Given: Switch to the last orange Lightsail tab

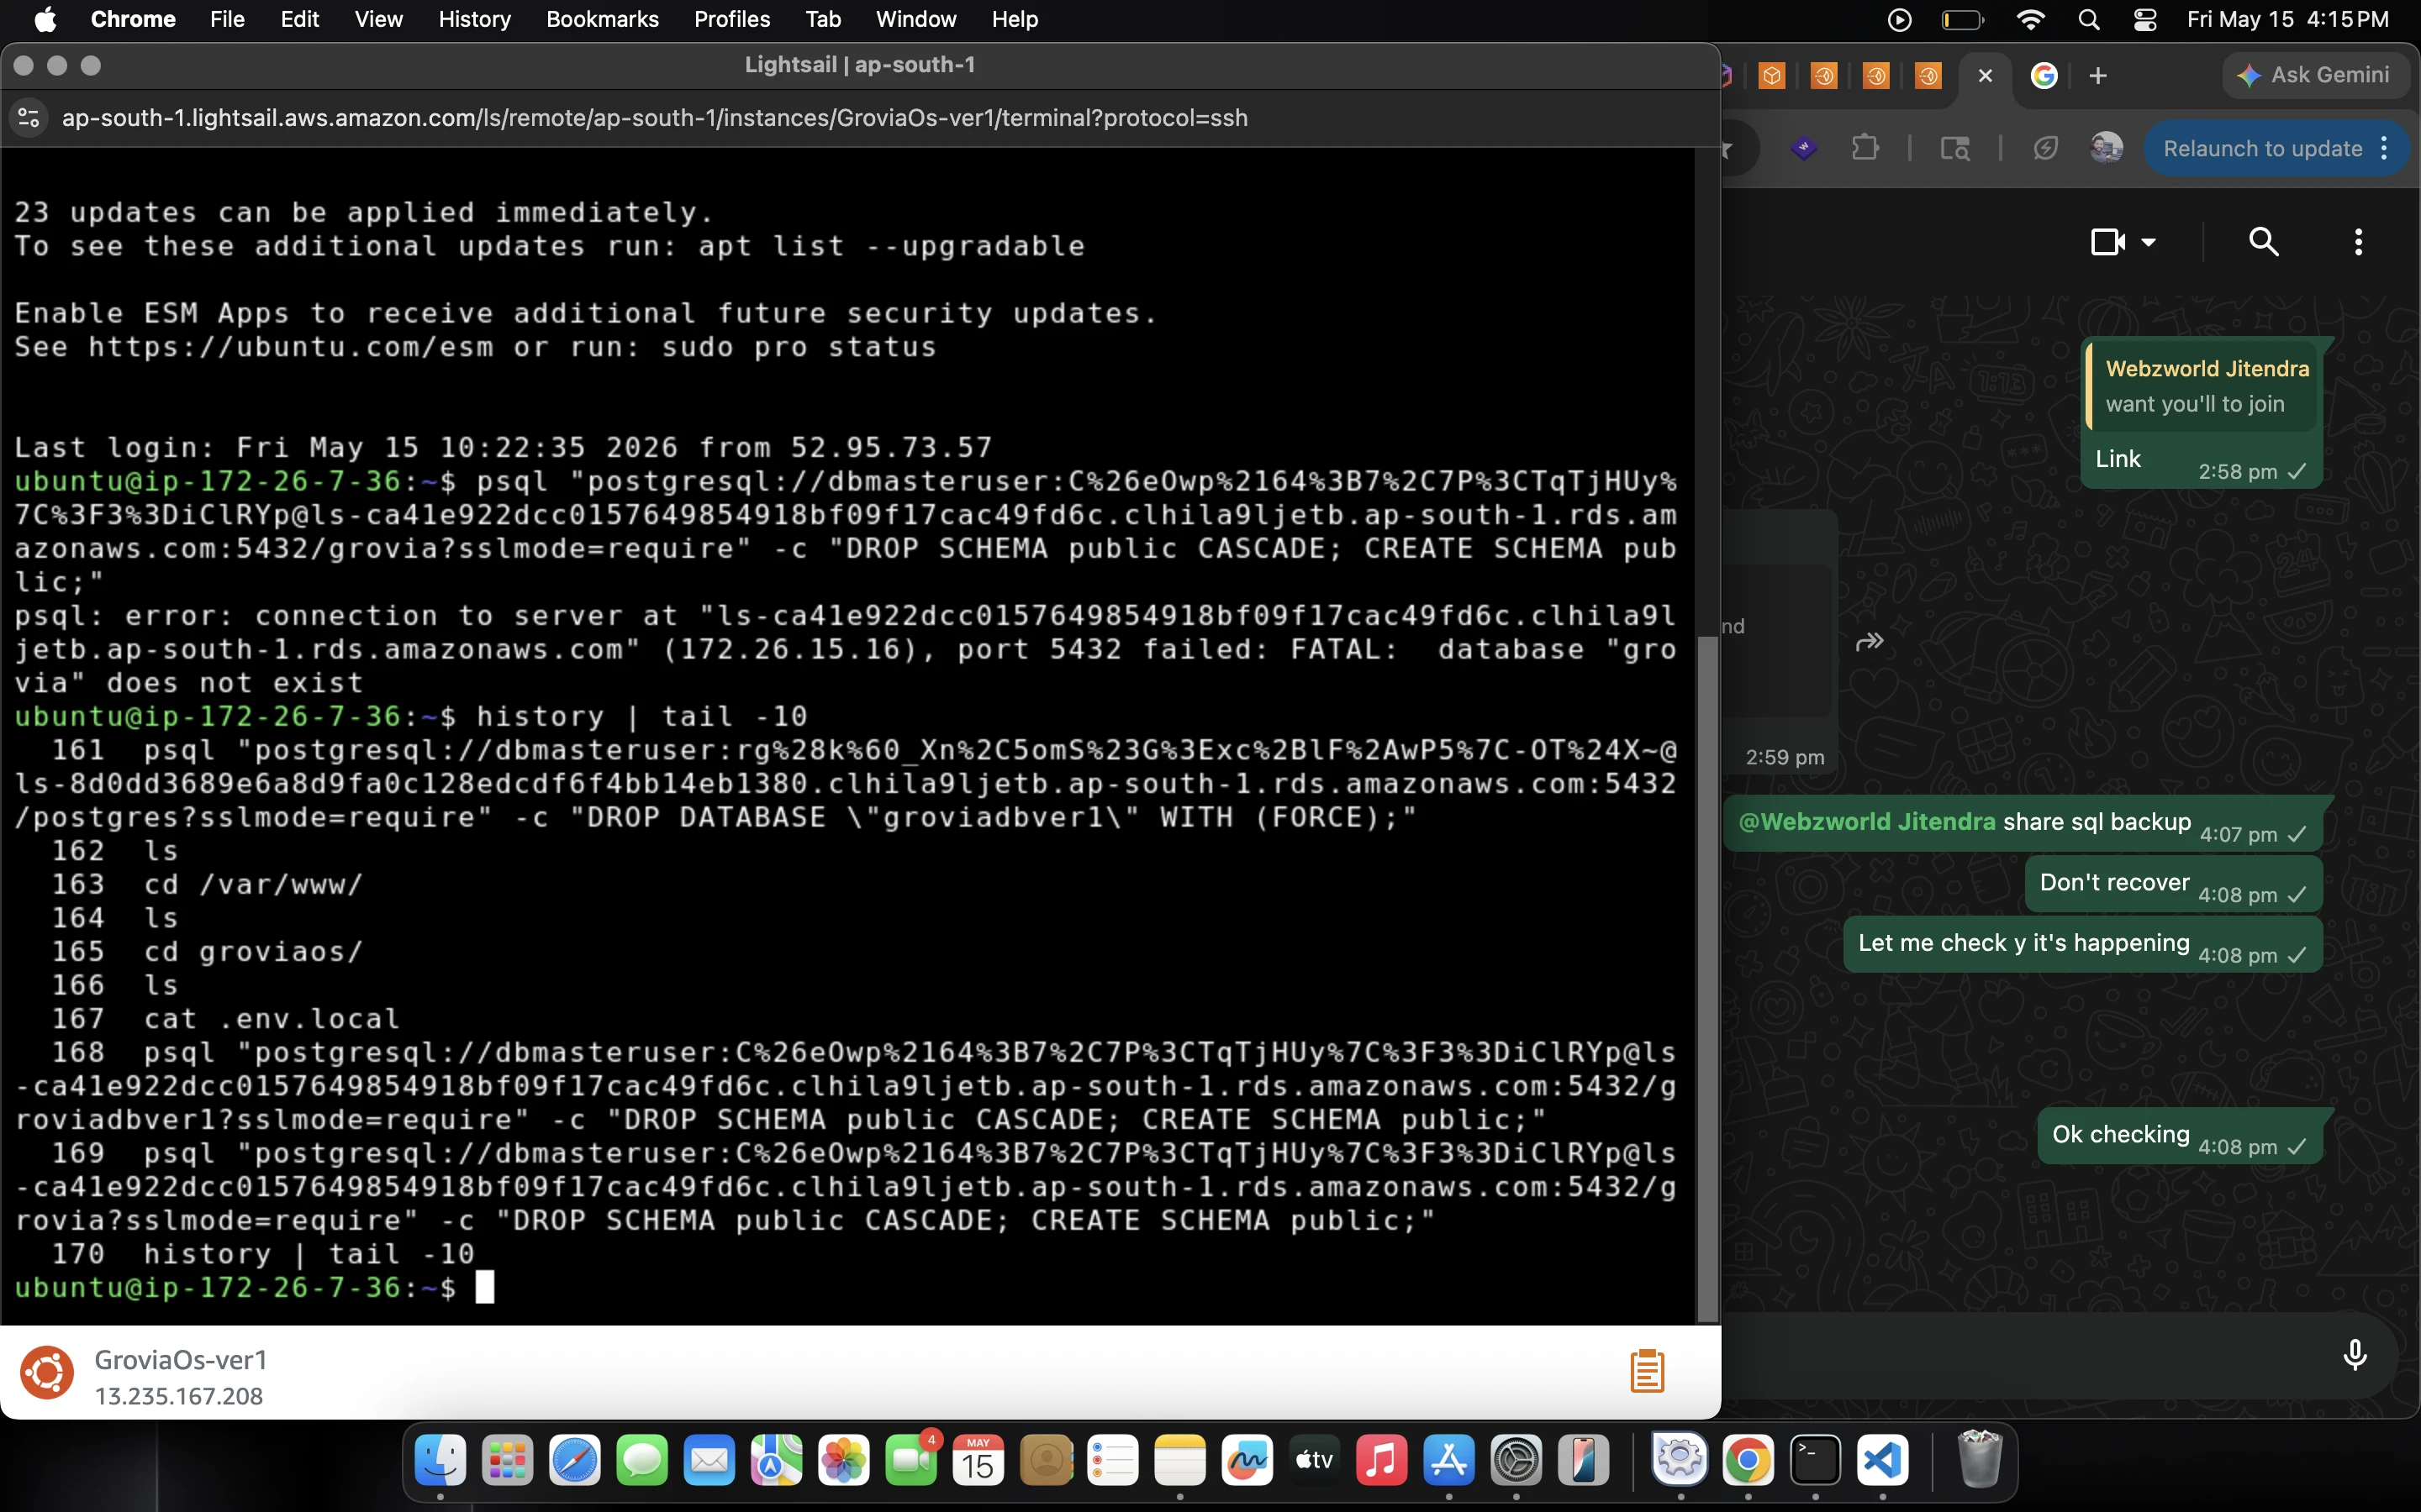Looking at the screenshot, I should point(1928,76).
